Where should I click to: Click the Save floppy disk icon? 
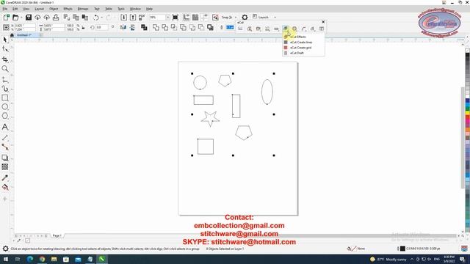click(29, 18)
